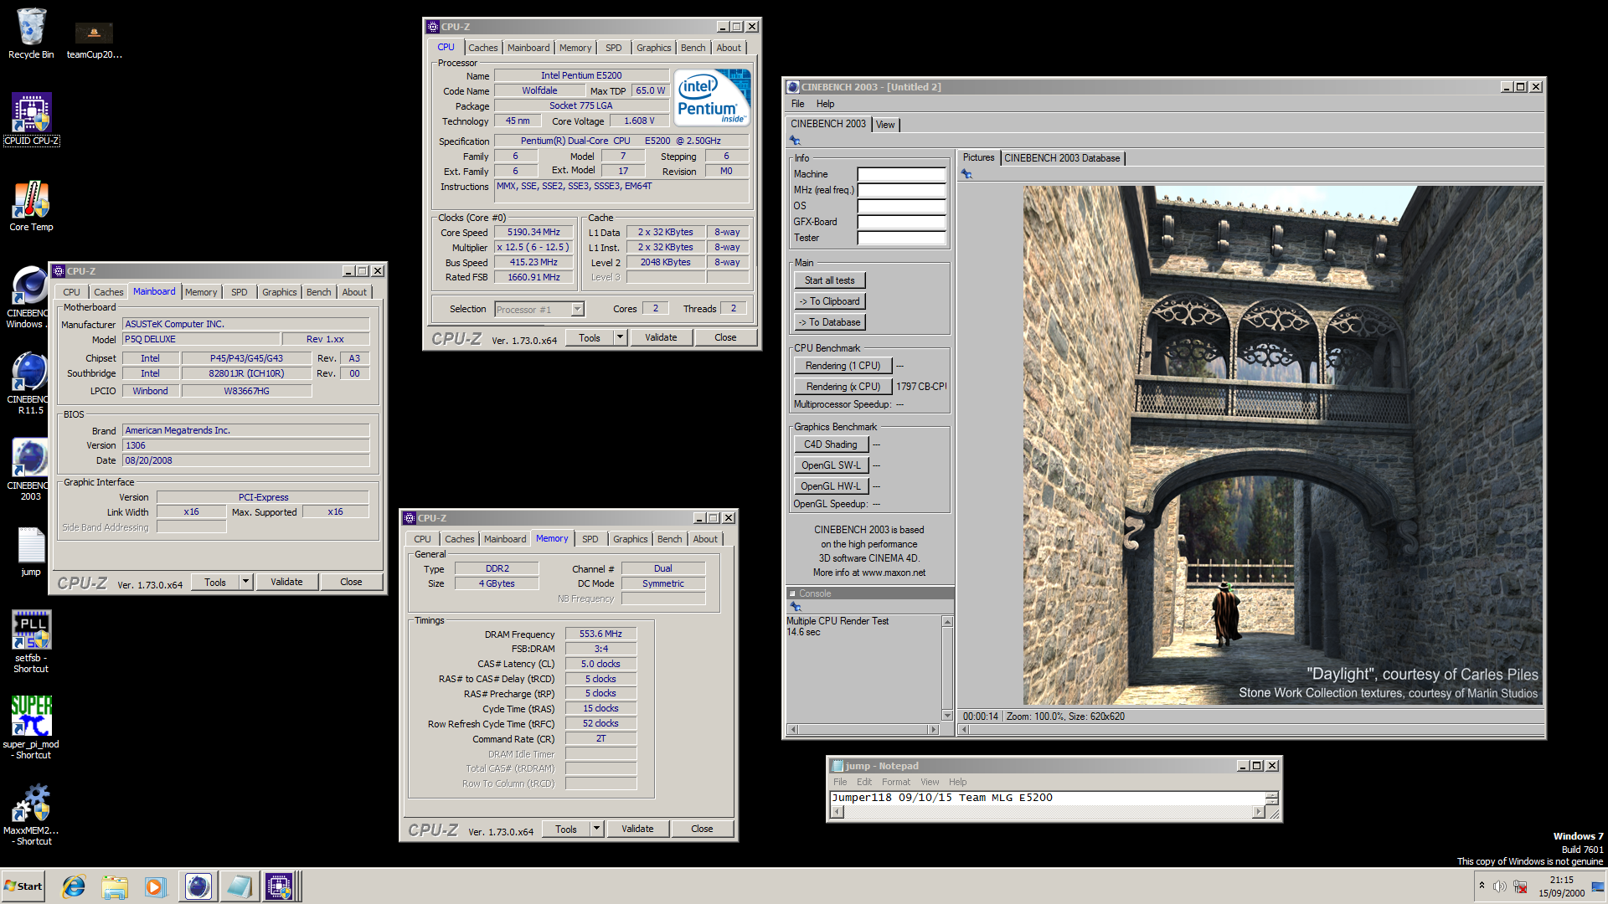Switch to CINEBENCH taskbar button
1608x904 pixels.
pos(198,886)
